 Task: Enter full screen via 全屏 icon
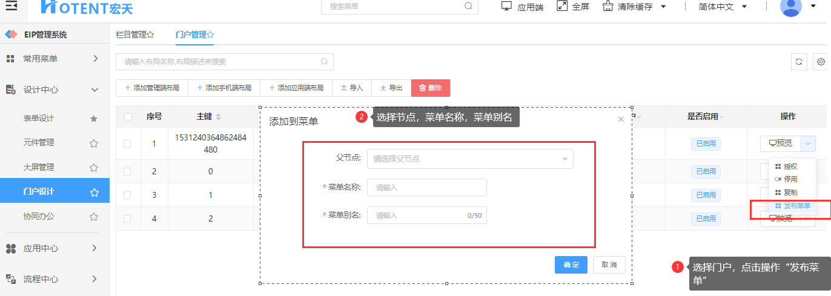pos(561,6)
